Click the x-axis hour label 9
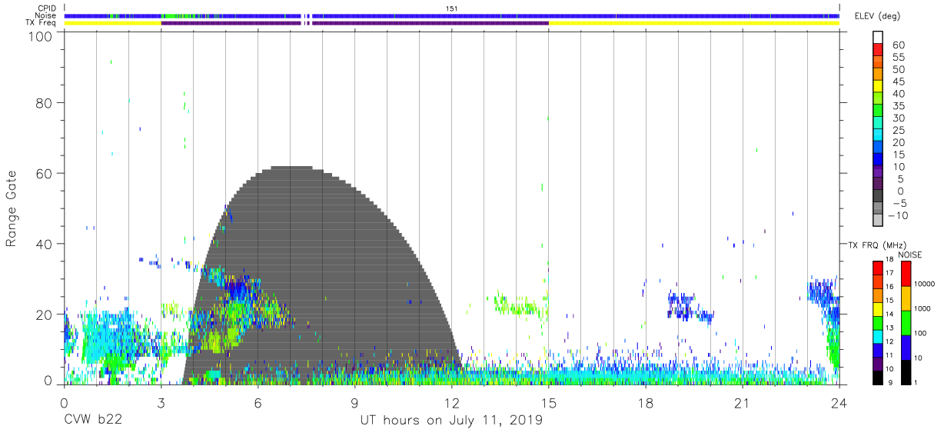The image size is (944, 436). 354,404
